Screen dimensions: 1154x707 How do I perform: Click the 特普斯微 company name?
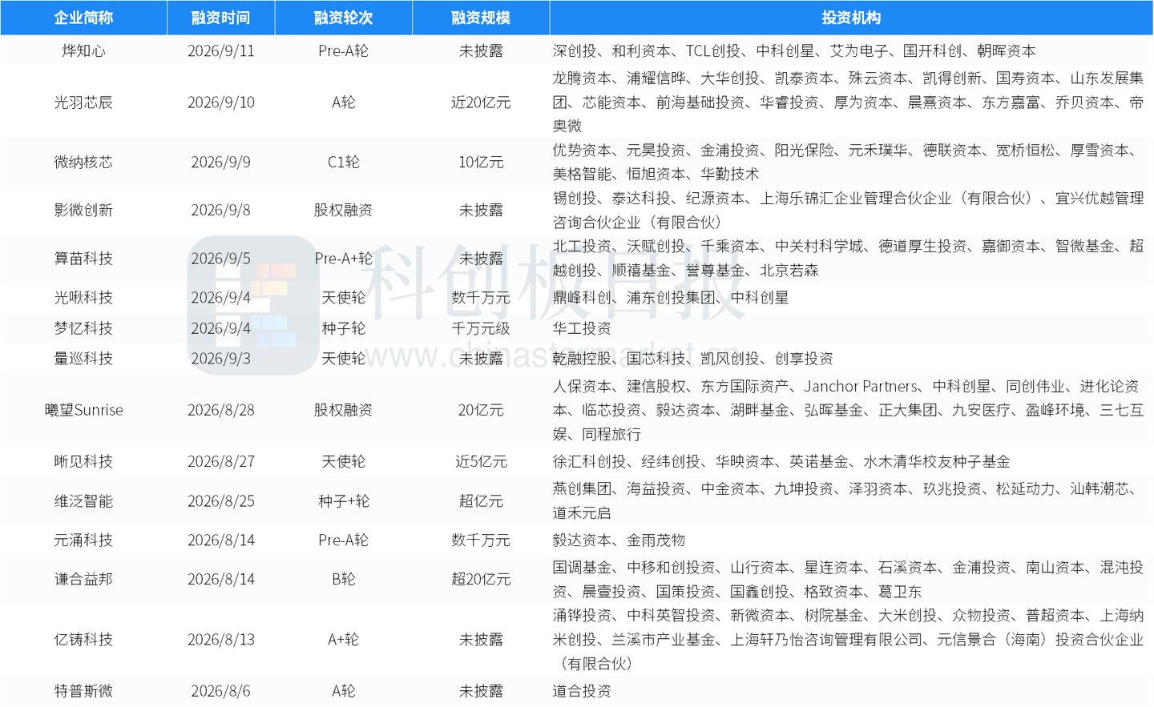pyautogui.click(x=83, y=691)
